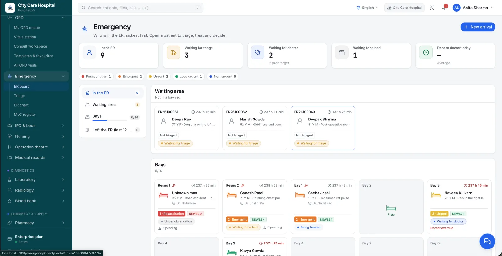
Task: Filter by Urgent triage level
Action: (x=159, y=77)
